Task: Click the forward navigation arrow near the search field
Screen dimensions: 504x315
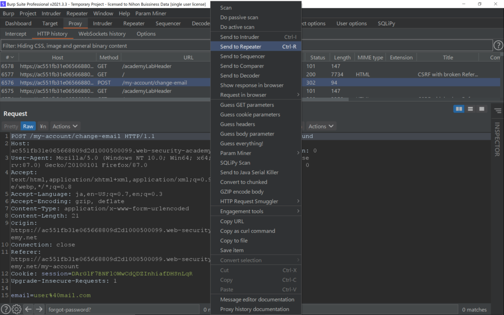Action: coord(39,309)
